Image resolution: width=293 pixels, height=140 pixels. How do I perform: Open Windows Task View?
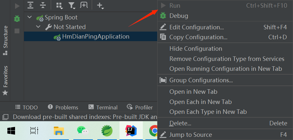coord(34,130)
